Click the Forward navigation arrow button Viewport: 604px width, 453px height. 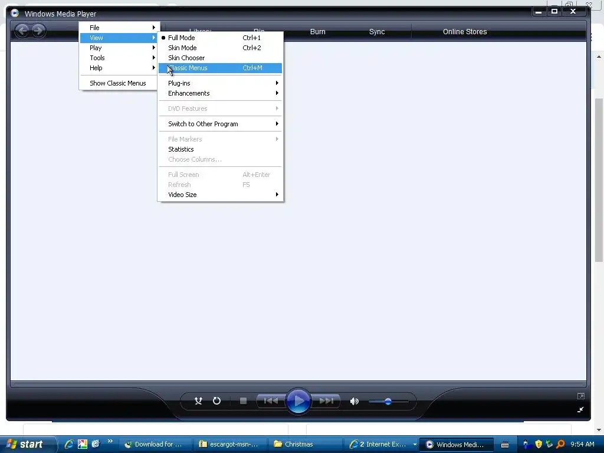point(38,31)
